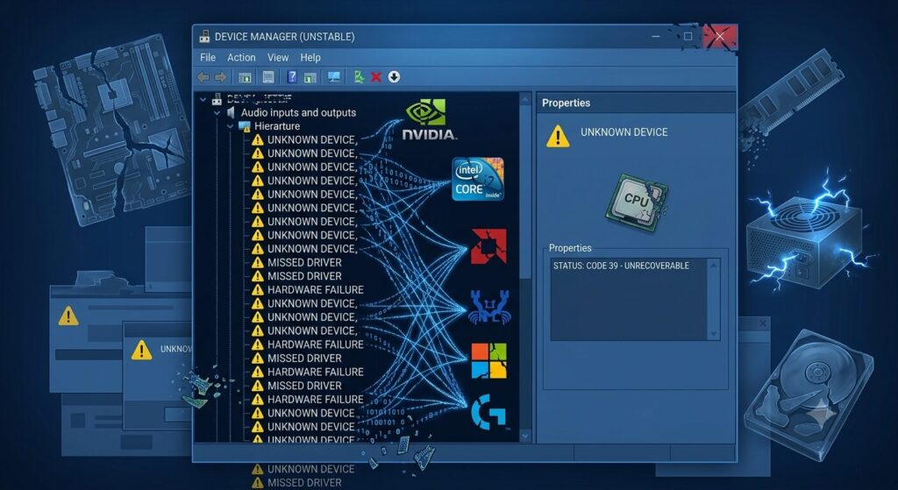This screenshot has width=898, height=490.
Task: Click the Back arrow in the toolbar
Action: [x=203, y=77]
